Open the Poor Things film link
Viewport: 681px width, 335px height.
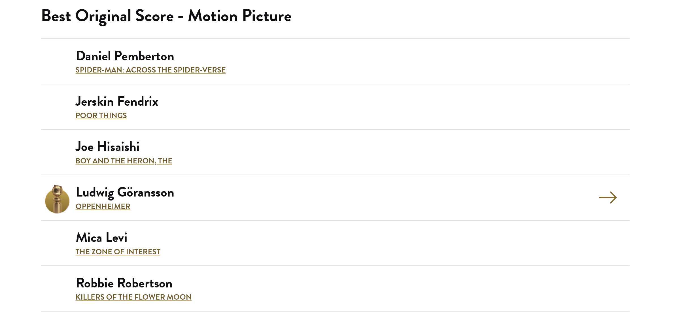tap(101, 116)
